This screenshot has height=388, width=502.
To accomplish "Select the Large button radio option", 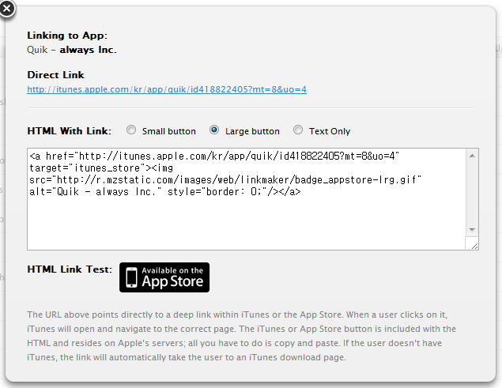I will (214, 130).
